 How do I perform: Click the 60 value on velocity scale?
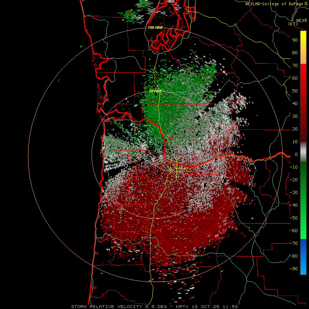(295, 78)
